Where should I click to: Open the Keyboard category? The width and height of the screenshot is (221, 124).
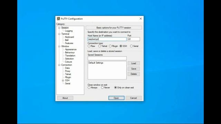pyautogui.click(x=69, y=37)
